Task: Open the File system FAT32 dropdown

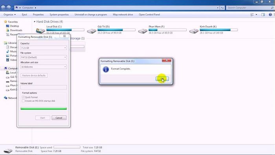Action: (44, 57)
